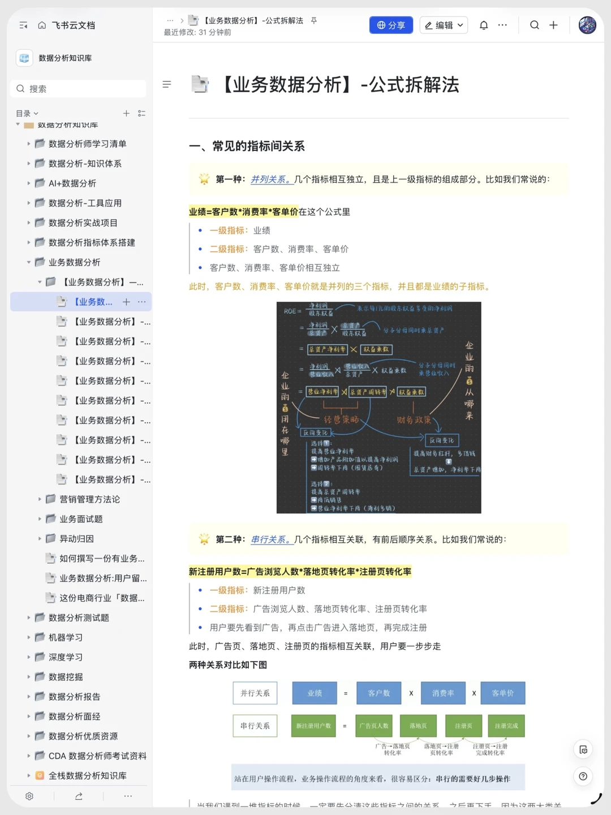Click the search magnifier in header
The image size is (611, 815).
pos(535,25)
